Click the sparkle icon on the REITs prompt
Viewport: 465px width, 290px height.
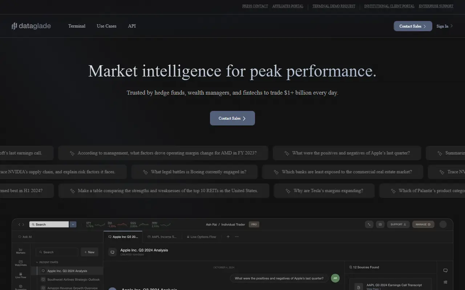[x=72, y=191]
